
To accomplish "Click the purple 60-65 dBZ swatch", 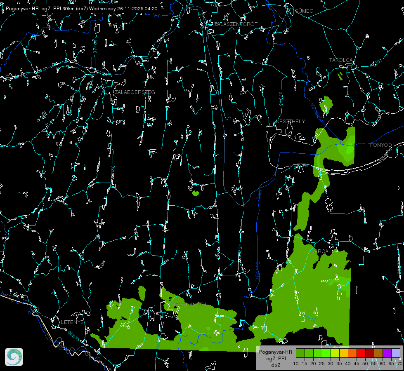I will 387,353.
